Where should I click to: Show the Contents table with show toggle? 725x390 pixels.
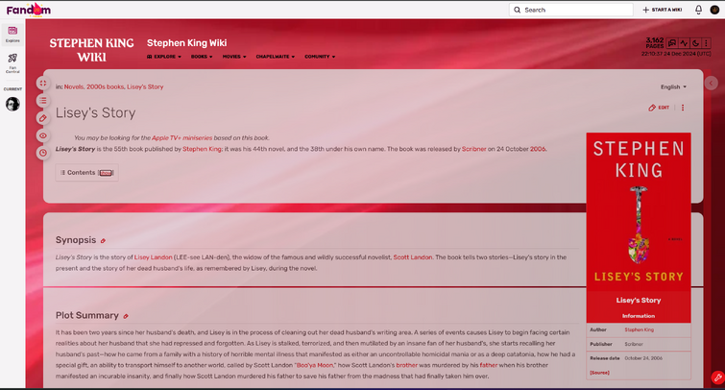click(x=106, y=173)
